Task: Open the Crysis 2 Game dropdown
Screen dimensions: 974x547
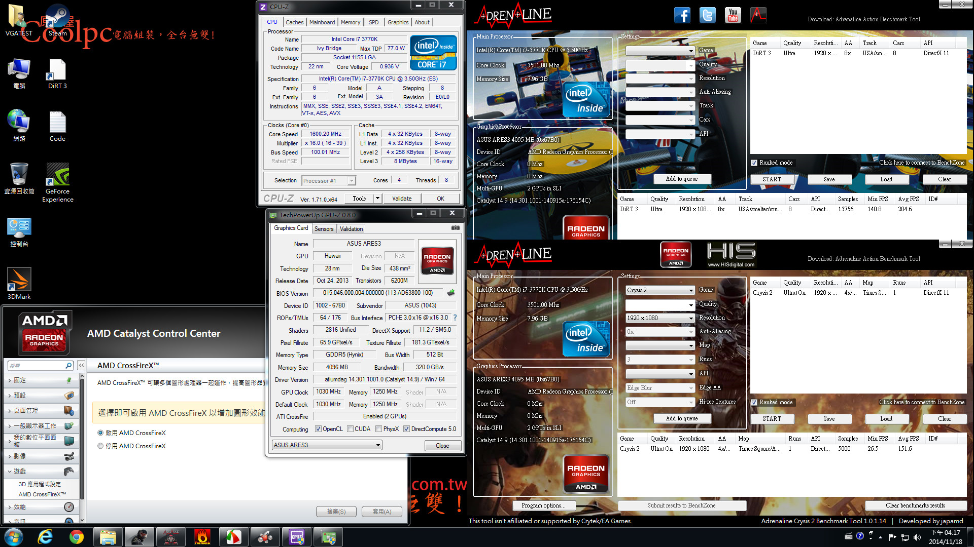Action: [x=660, y=290]
